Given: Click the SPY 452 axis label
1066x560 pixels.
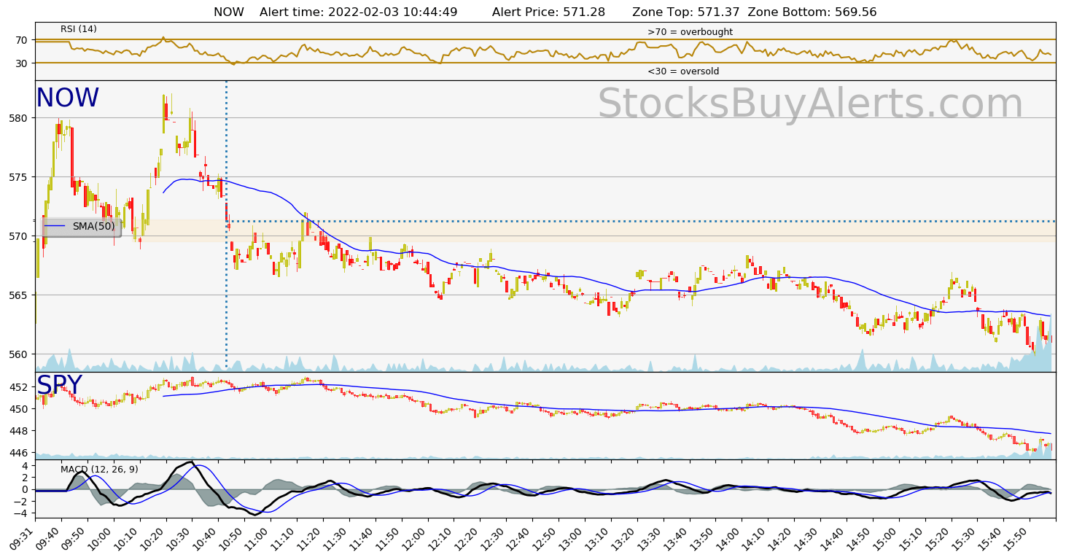Looking at the screenshot, I should [x=20, y=387].
